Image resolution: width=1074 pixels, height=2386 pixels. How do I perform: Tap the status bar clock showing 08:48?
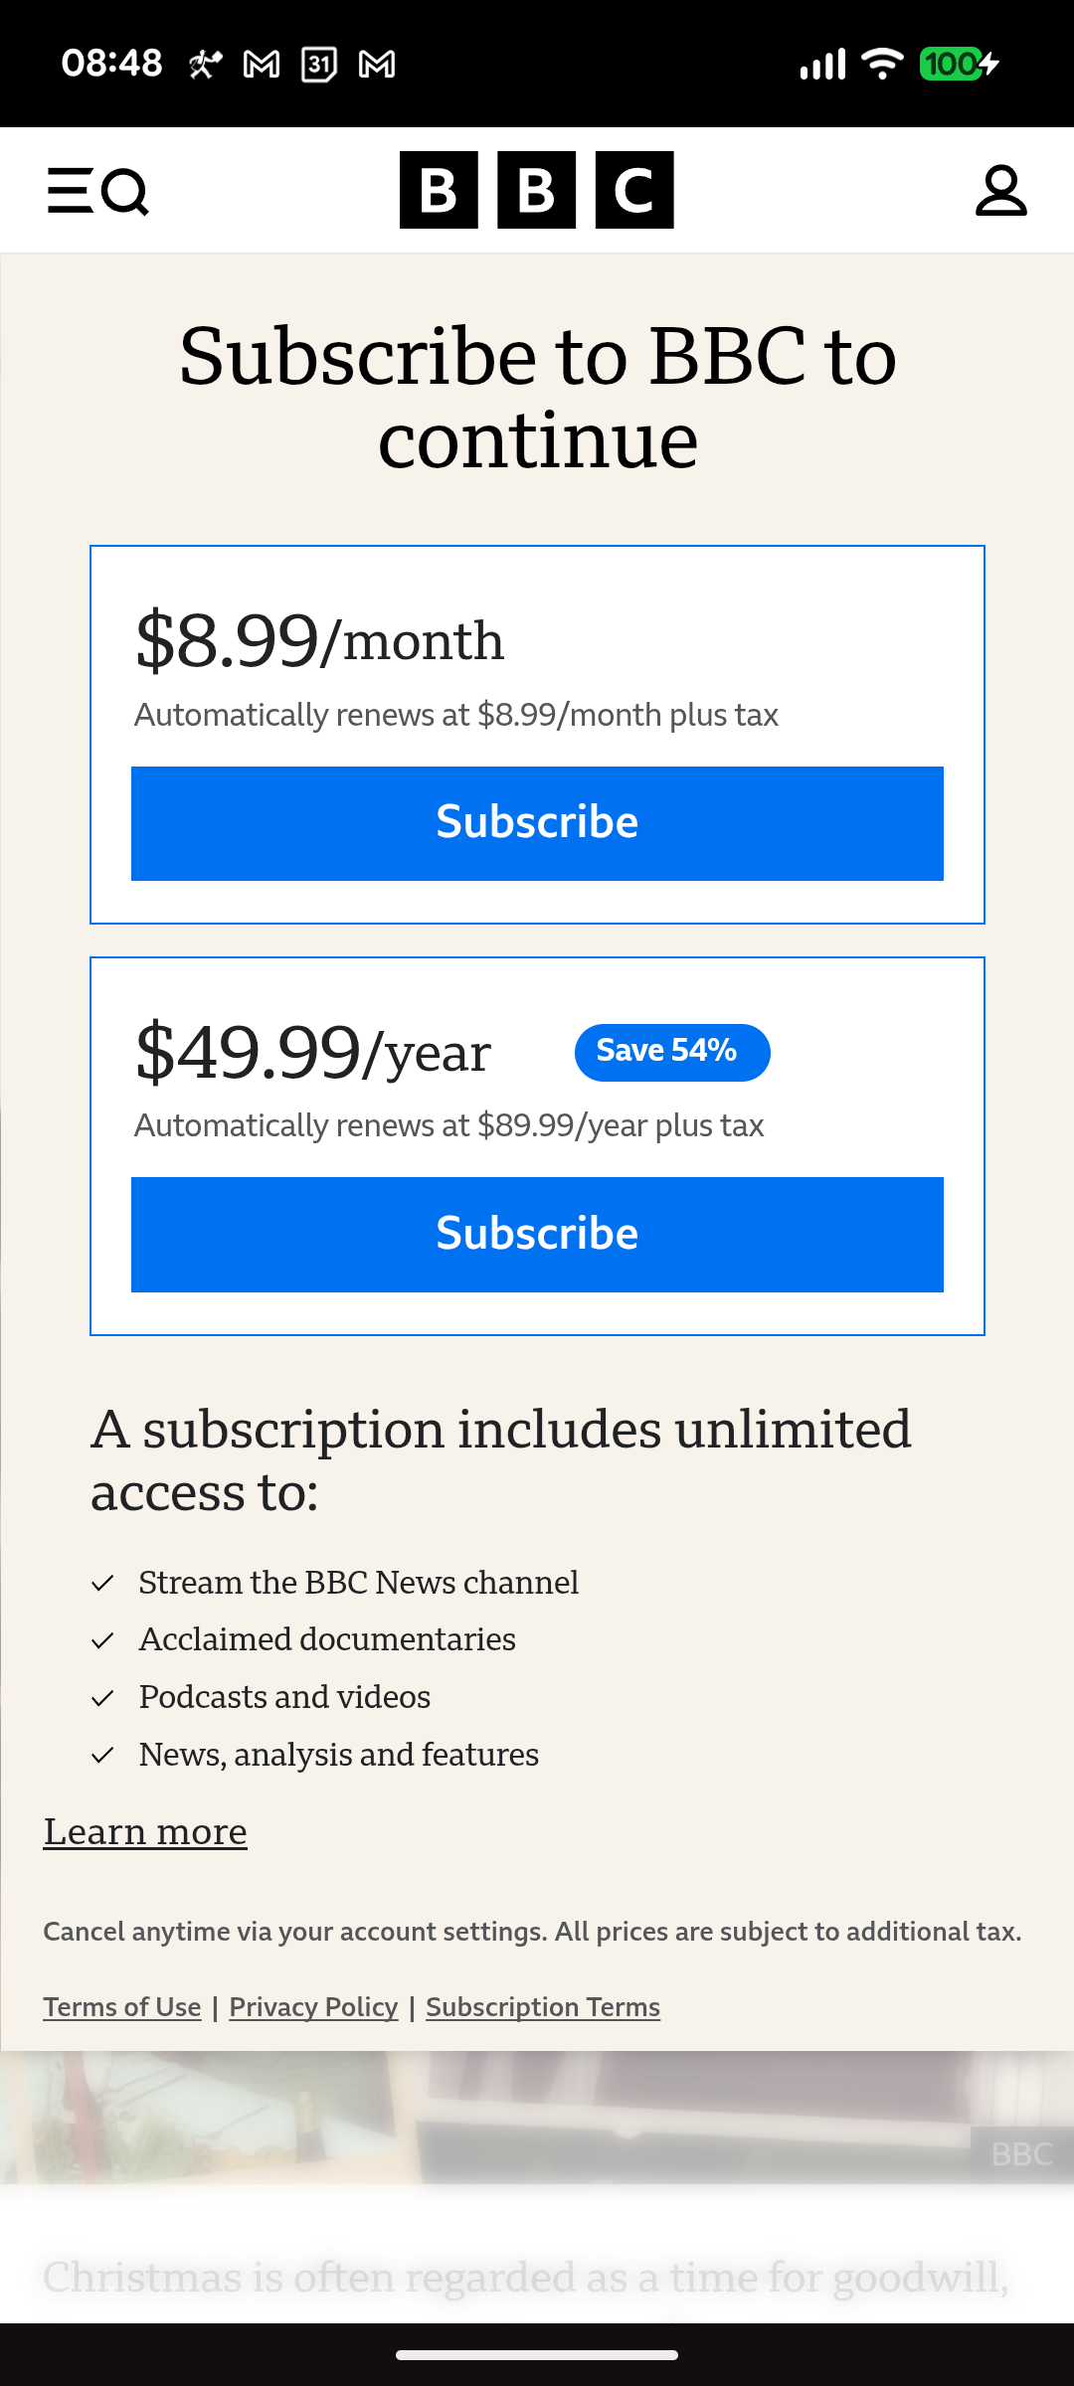(x=111, y=64)
